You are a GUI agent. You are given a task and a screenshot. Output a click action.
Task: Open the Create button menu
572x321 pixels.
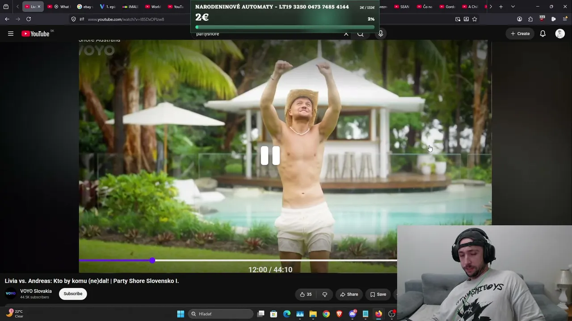520,33
